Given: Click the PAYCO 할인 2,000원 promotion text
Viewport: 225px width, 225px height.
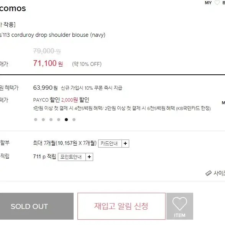Looking at the screenshot, I should [x=61, y=100].
